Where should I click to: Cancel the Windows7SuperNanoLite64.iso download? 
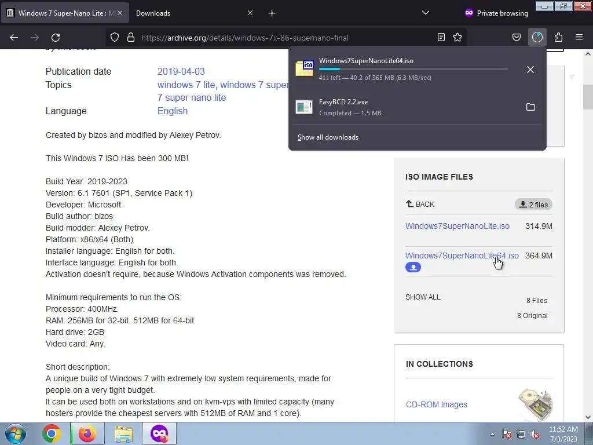[x=530, y=70]
